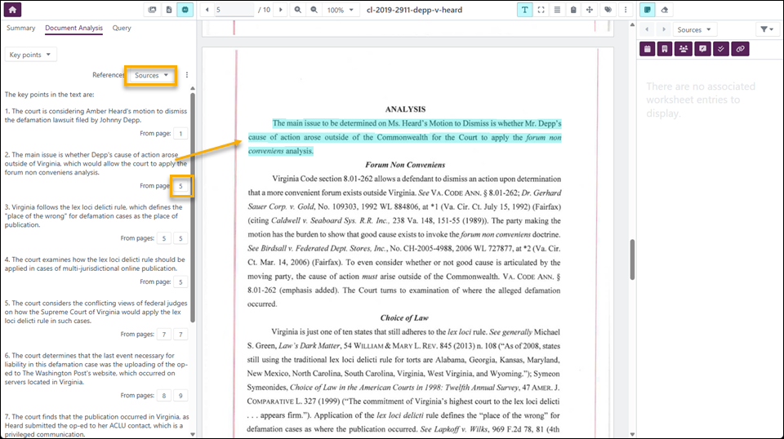Add a chronology calendar entry
Image resolution: width=784 pixels, height=439 pixels.
(x=648, y=49)
